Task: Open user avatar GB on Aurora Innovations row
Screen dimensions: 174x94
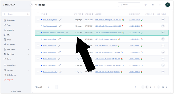Action: point(163,72)
